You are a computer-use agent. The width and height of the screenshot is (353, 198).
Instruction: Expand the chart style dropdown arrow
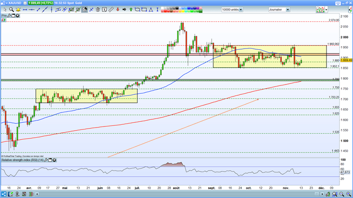(326, 10)
